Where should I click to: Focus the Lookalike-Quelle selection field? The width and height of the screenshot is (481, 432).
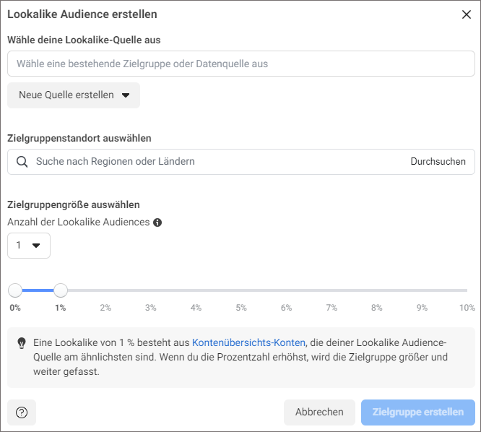[x=241, y=64]
